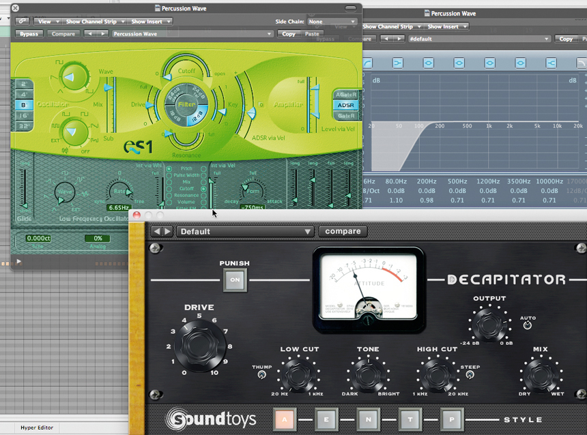
Task: Select style N in Decapitator
Action: 369,420
